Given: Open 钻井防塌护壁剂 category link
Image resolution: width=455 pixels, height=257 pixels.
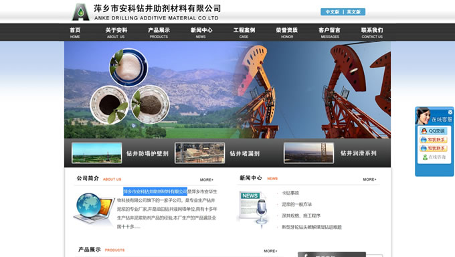Looking at the screenshot, I should click(x=147, y=153).
